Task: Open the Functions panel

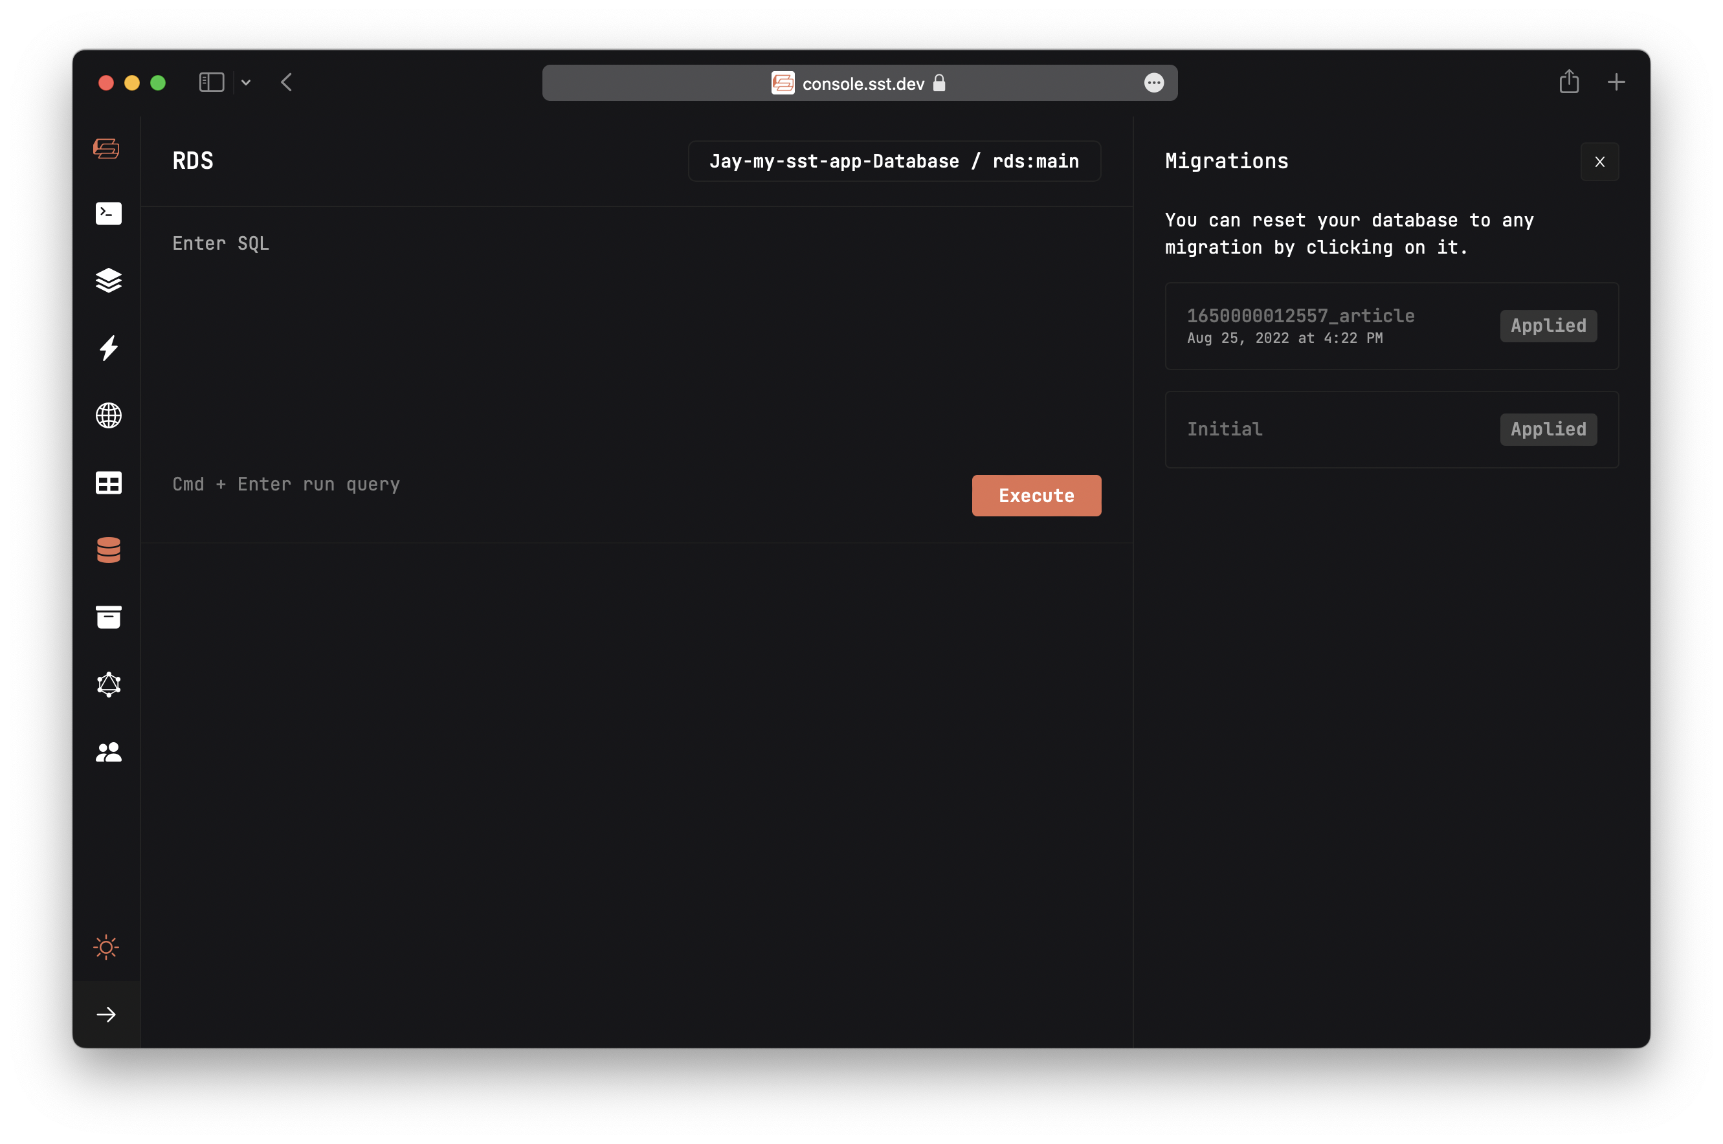Action: tap(107, 348)
